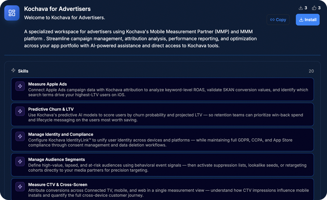Click the Kochava for Advertisers title

tap(57, 9)
